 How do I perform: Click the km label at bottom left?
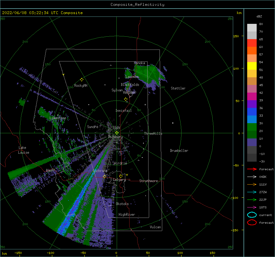(5, 254)
